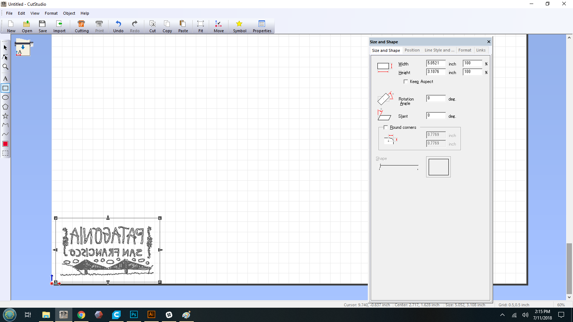573x322 pixels.
Task: Open Task View on the taskbar
Action: pyautogui.click(x=28, y=315)
